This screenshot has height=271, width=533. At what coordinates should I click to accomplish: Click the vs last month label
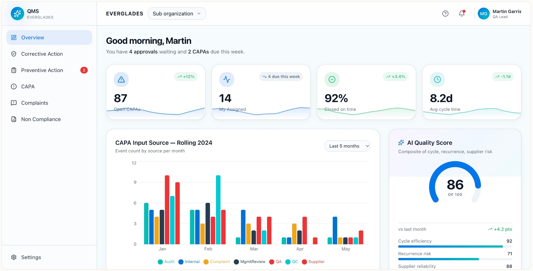tap(412, 229)
